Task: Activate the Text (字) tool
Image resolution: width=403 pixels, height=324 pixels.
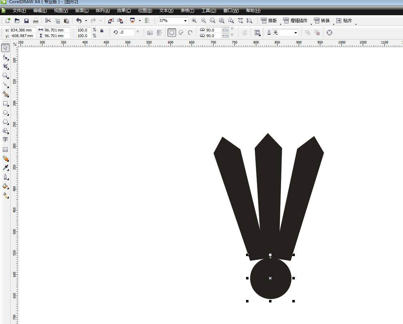Action: [x=5, y=140]
